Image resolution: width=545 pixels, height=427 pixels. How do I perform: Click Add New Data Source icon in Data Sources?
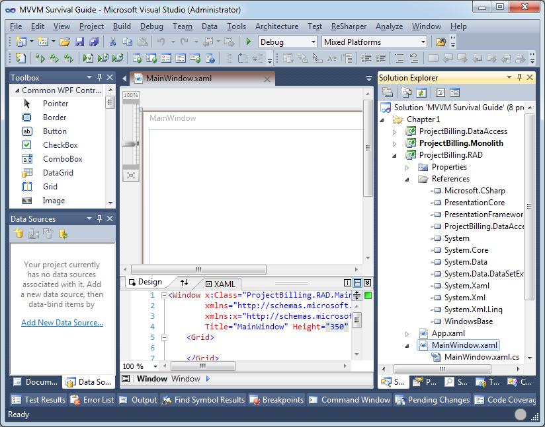pyautogui.click(x=19, y=234)
